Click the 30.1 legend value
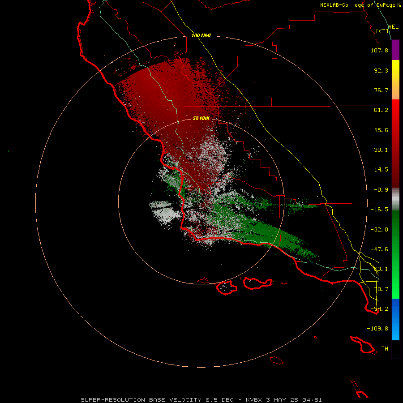This screenshot has height=403, width=403. 381,150
